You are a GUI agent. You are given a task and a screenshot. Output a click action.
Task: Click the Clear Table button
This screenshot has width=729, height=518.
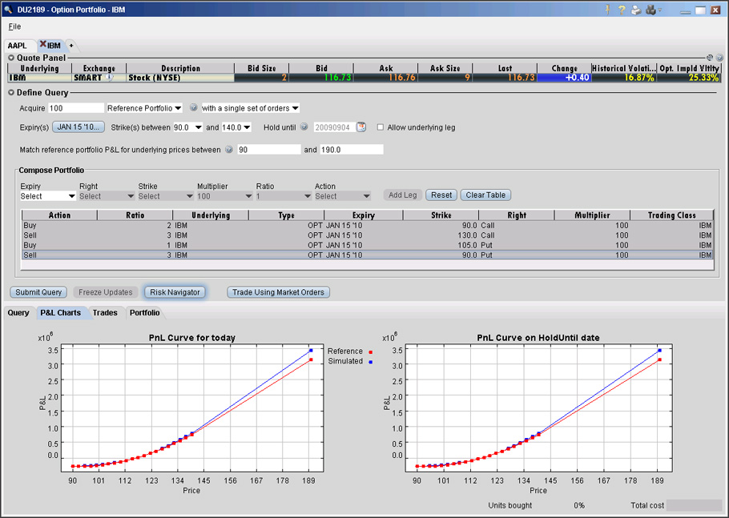pos(485,195)
